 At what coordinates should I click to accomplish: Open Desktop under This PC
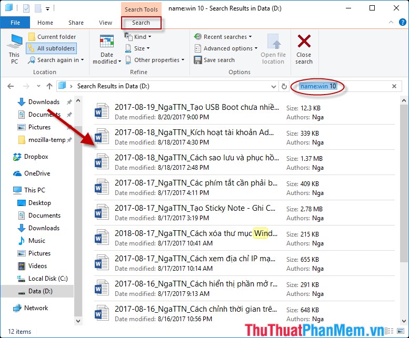pos(39,203)
